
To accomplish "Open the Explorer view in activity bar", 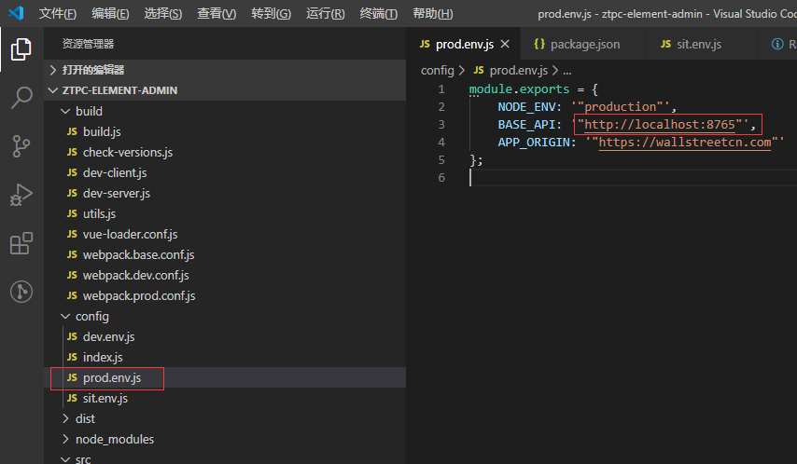I will [x=21, y=49].
